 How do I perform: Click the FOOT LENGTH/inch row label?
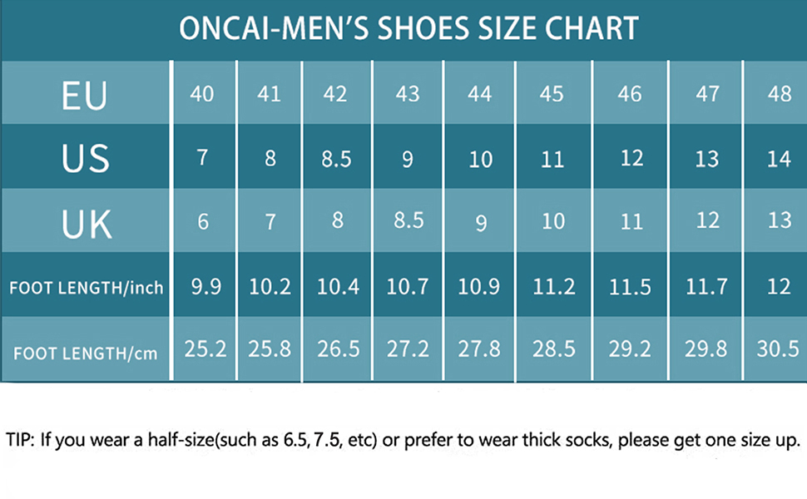87,288
